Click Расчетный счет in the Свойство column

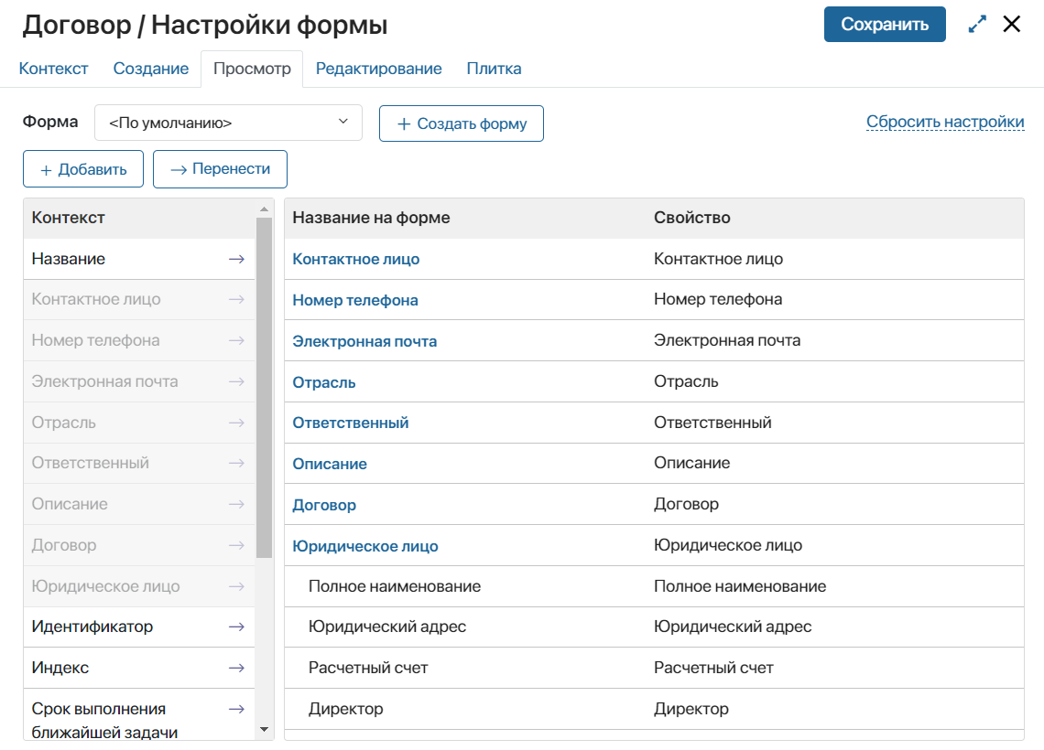coord(713,668)
